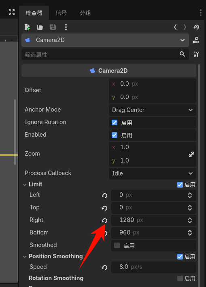
Task: Open the load resource folder icon
Action: (x=40, y=27)
